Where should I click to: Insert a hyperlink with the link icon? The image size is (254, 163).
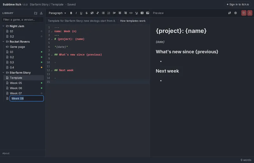[x=97, y=13]
